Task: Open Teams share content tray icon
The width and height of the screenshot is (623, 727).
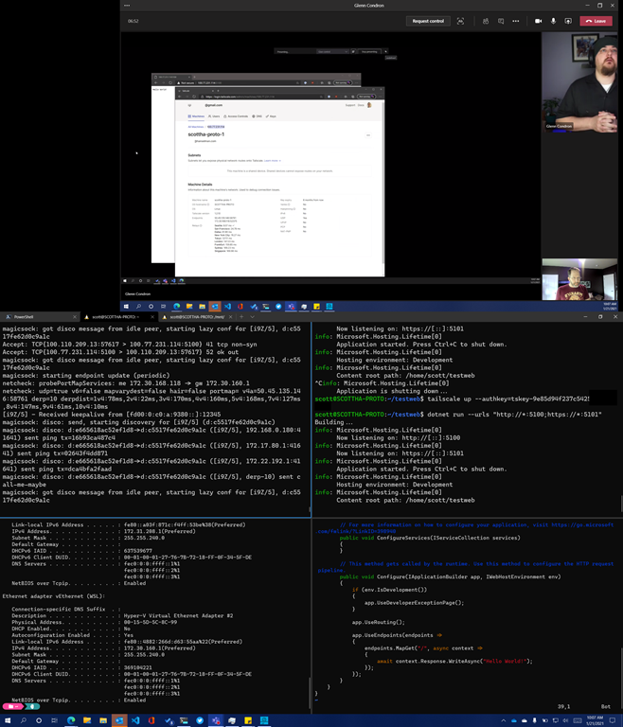Action: (x=568, y=21)
